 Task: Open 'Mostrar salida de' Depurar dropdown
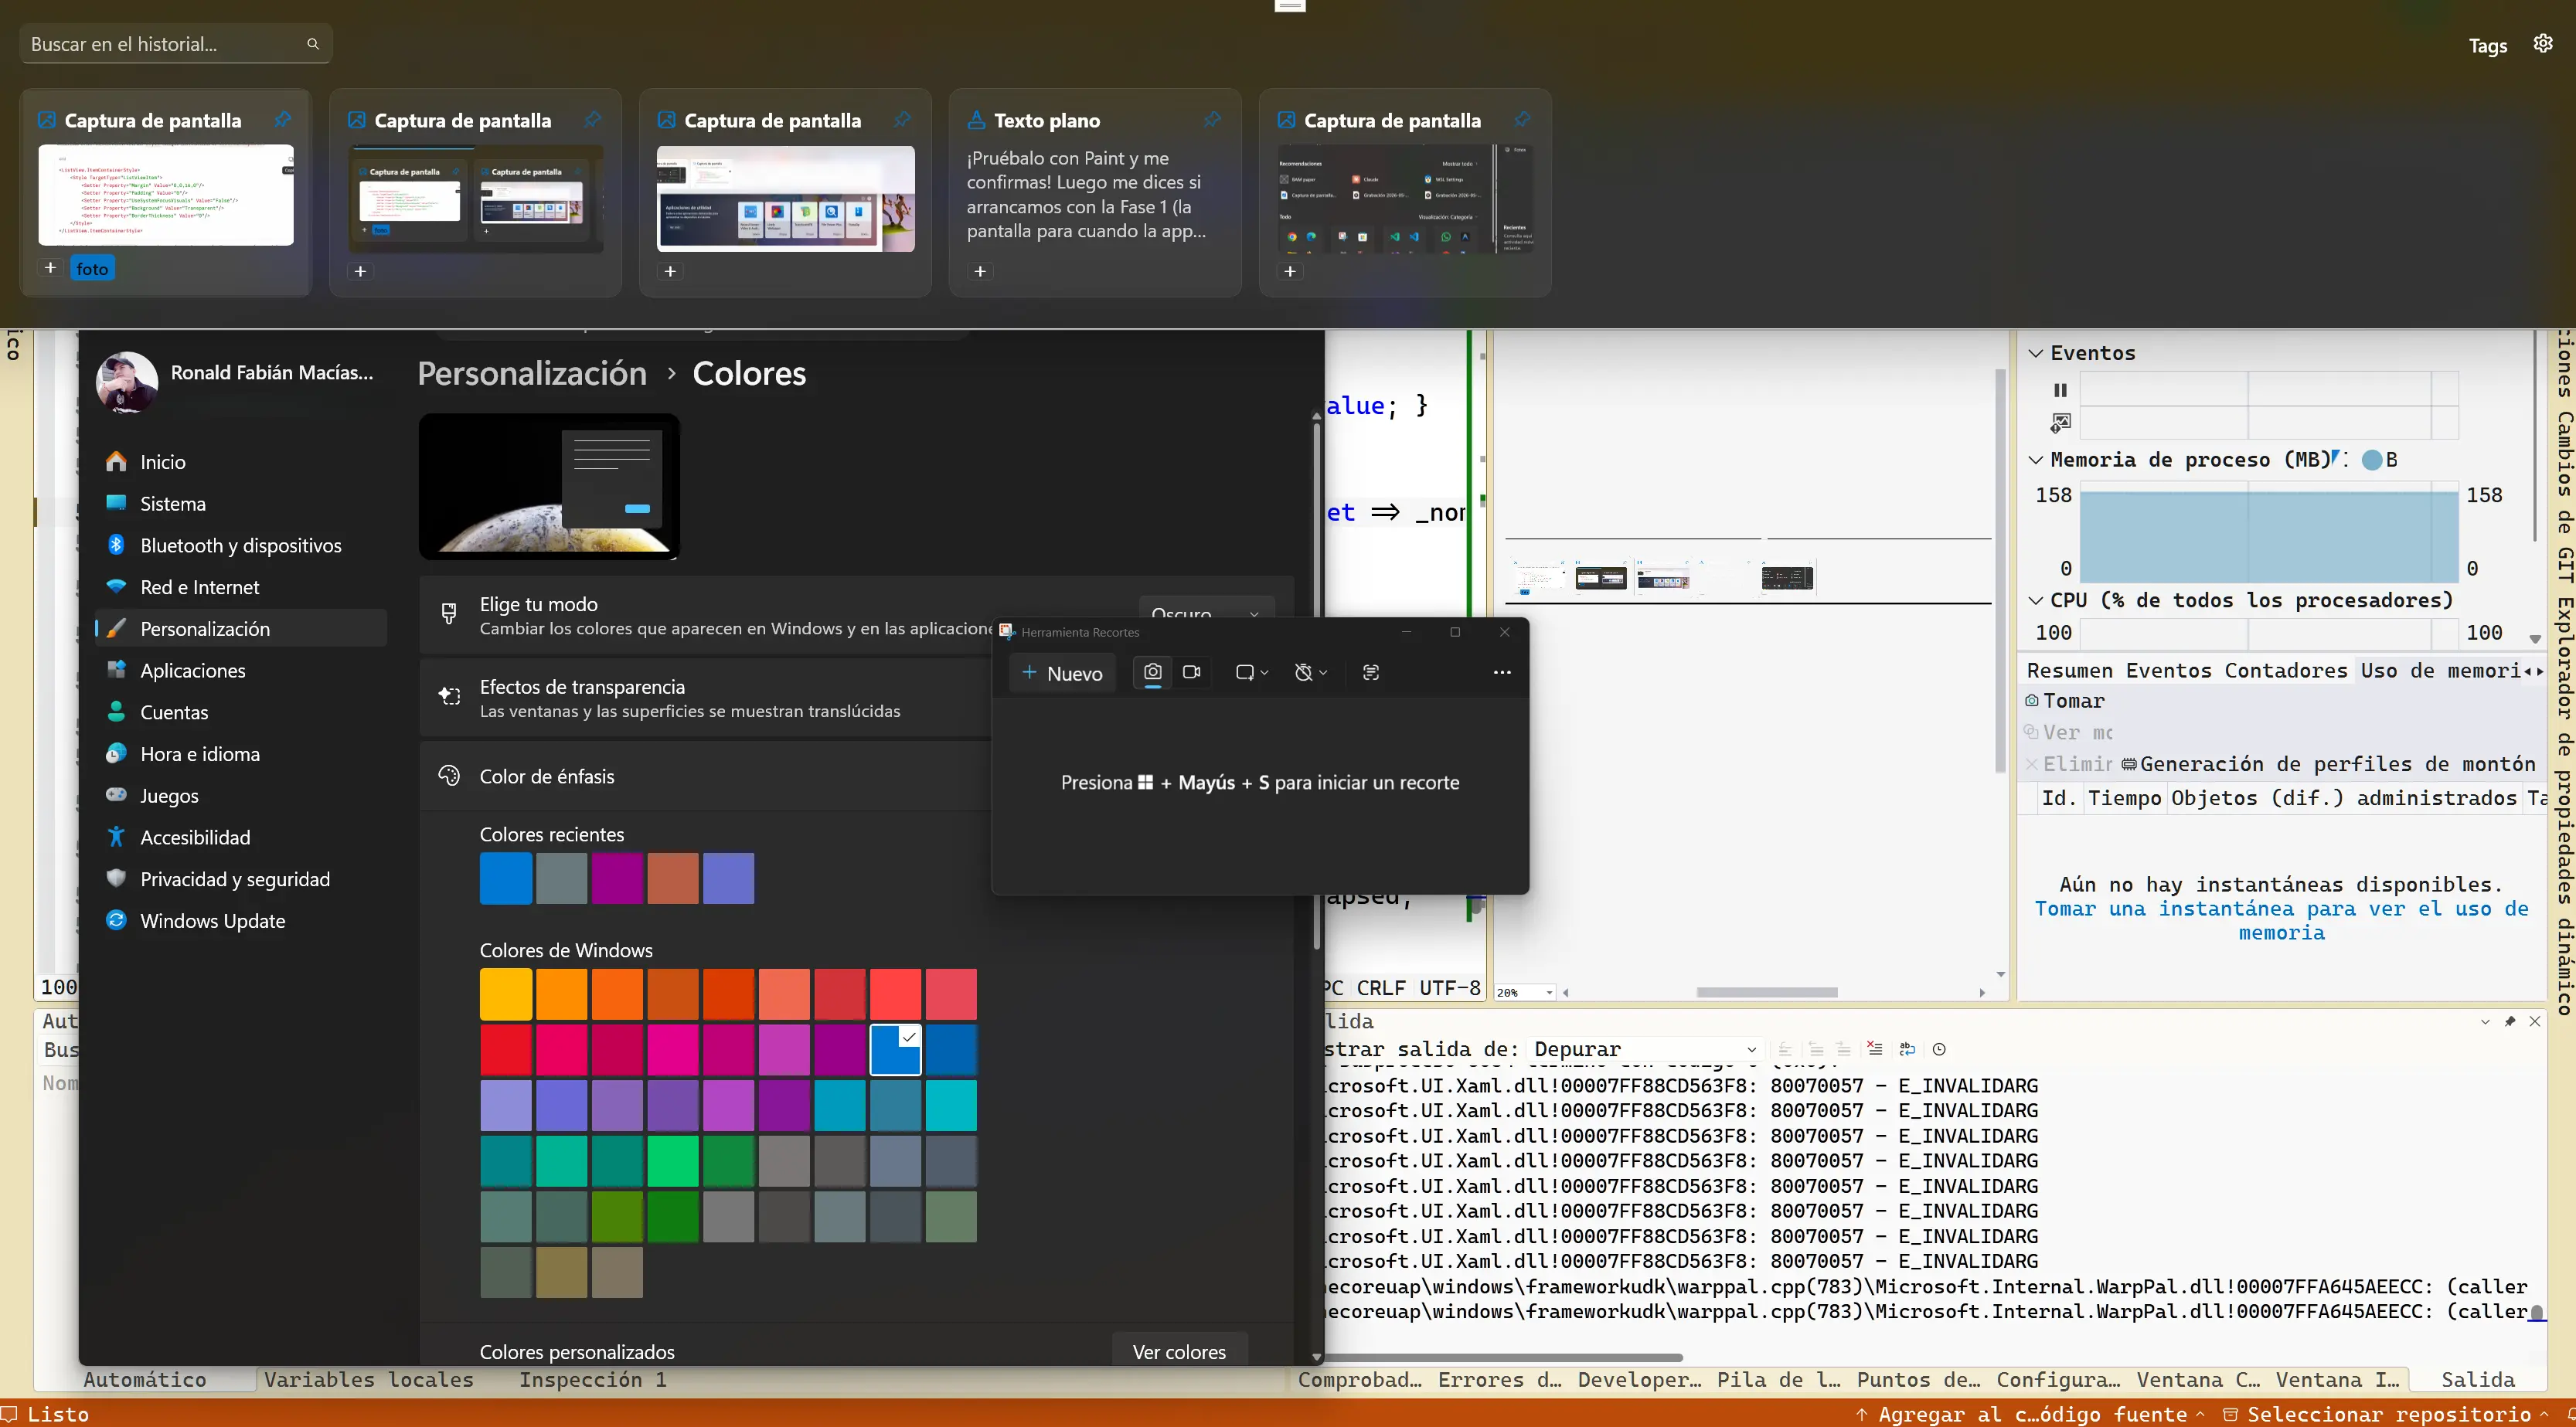[x=1645, y=1049]
